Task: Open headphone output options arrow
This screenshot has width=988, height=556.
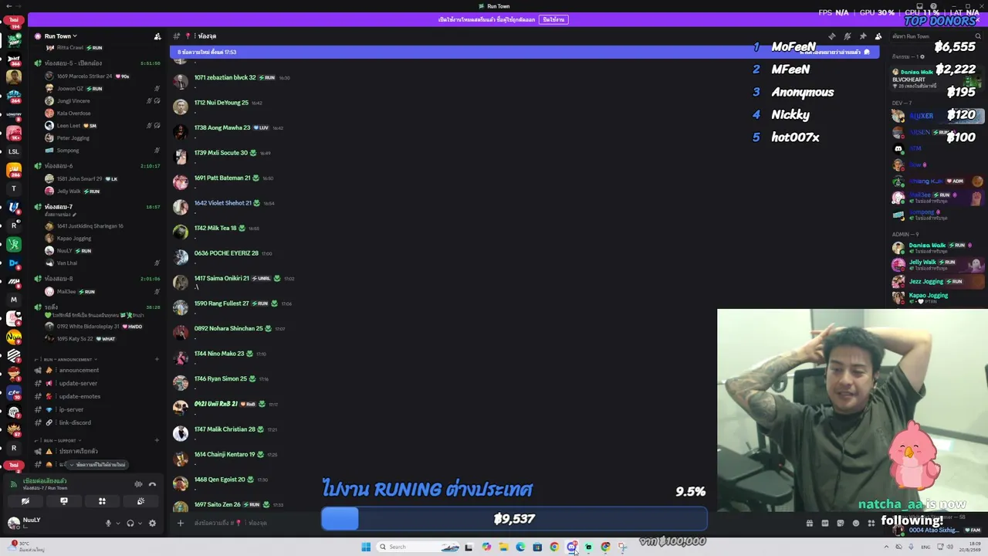Action: coord(139,524)
